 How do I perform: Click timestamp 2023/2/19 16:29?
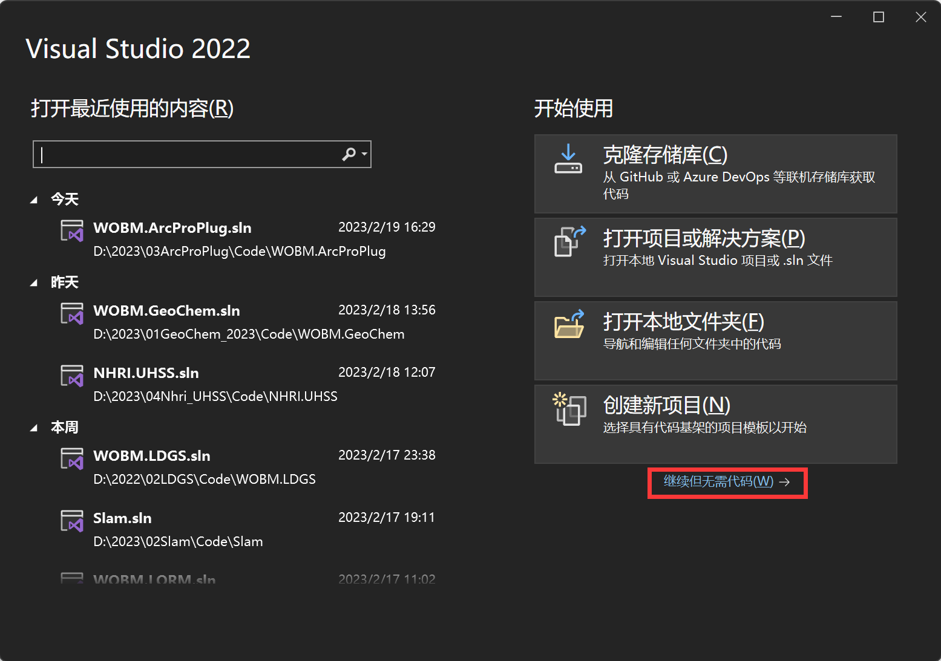[387, 227]
